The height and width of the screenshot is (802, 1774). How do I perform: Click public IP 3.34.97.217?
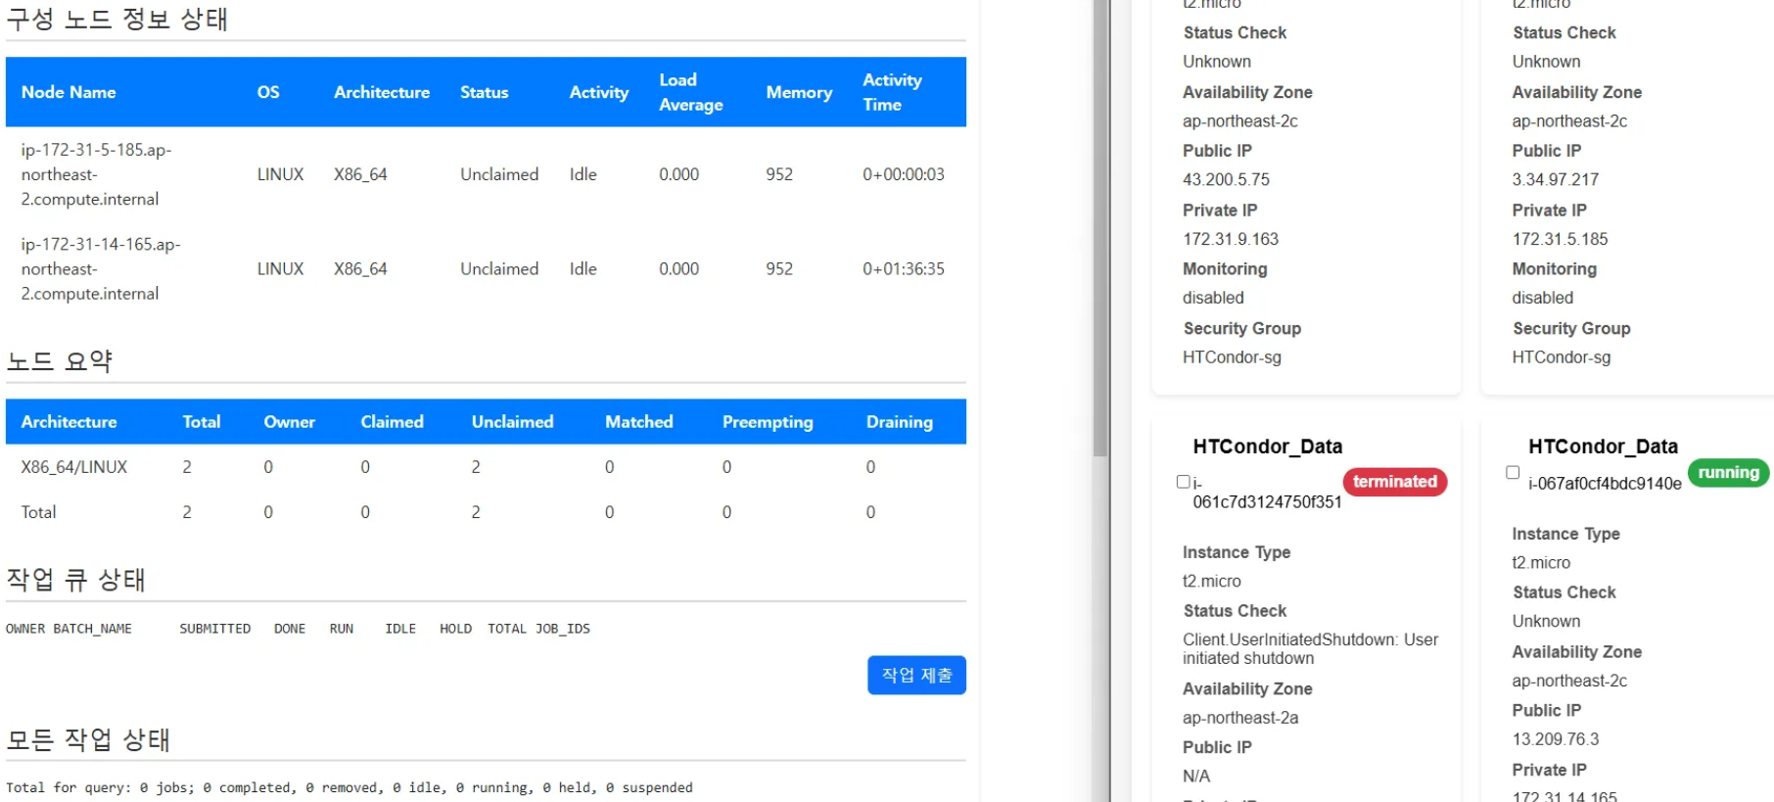(1555, 179)
